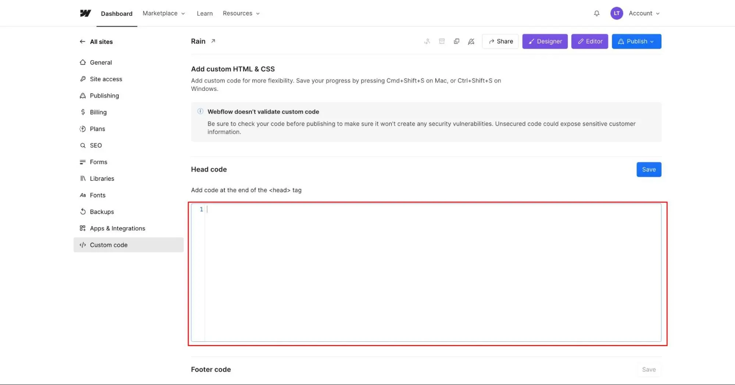
Task: Click the LT user avatar
Action: click(616, 13)
